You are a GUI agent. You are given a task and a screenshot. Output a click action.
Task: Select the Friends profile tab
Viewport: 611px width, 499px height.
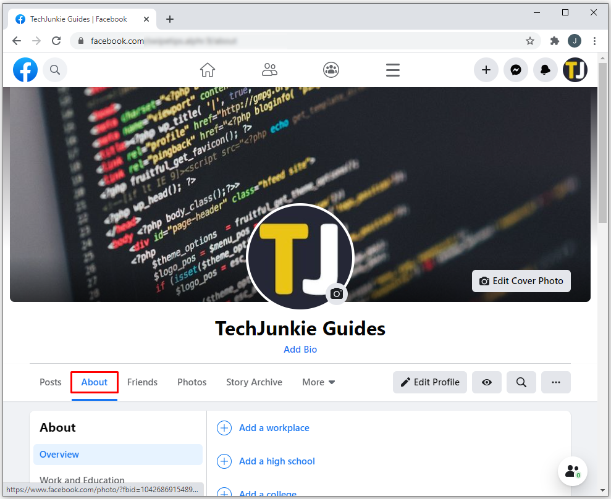click(142, 382)
